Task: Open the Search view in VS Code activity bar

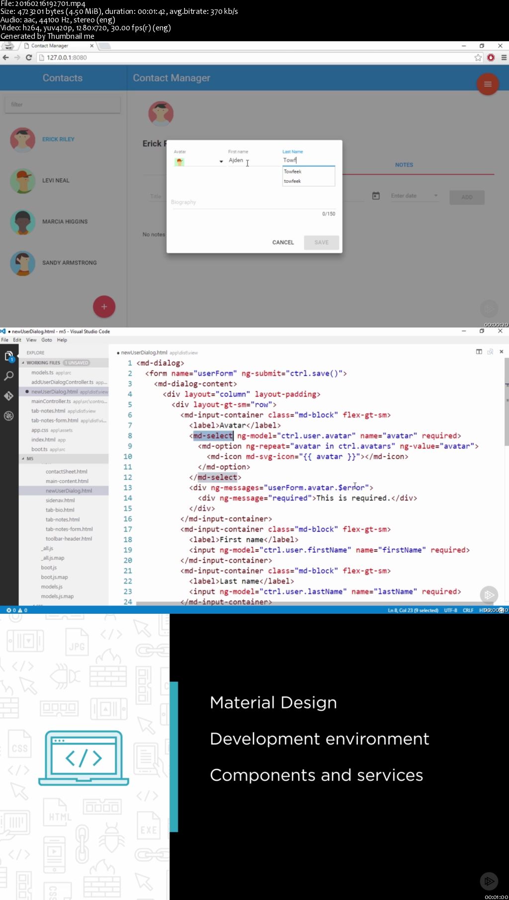Action: (x=9, y=376)
